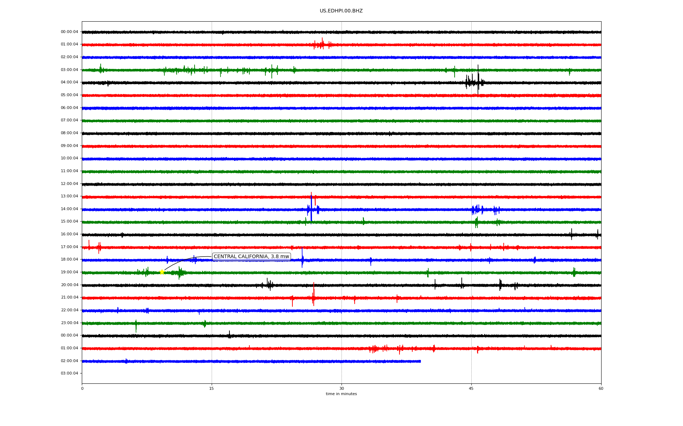Click the x-axis tick label 30
The image size is (683, 426).
pyautogui.click(x=341, y=389)
